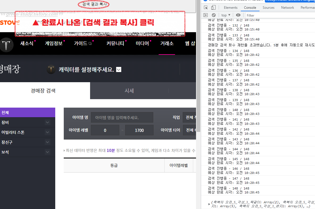Image resolution: width=315 pixels, height=209 pixels.
Task: Open the 직업 dropdown
Action: 190,117
